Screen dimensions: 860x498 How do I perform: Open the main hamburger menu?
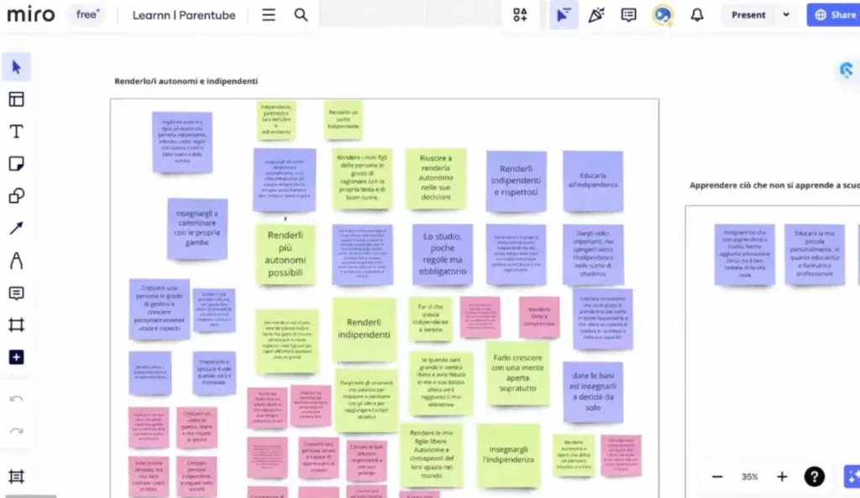268,15
